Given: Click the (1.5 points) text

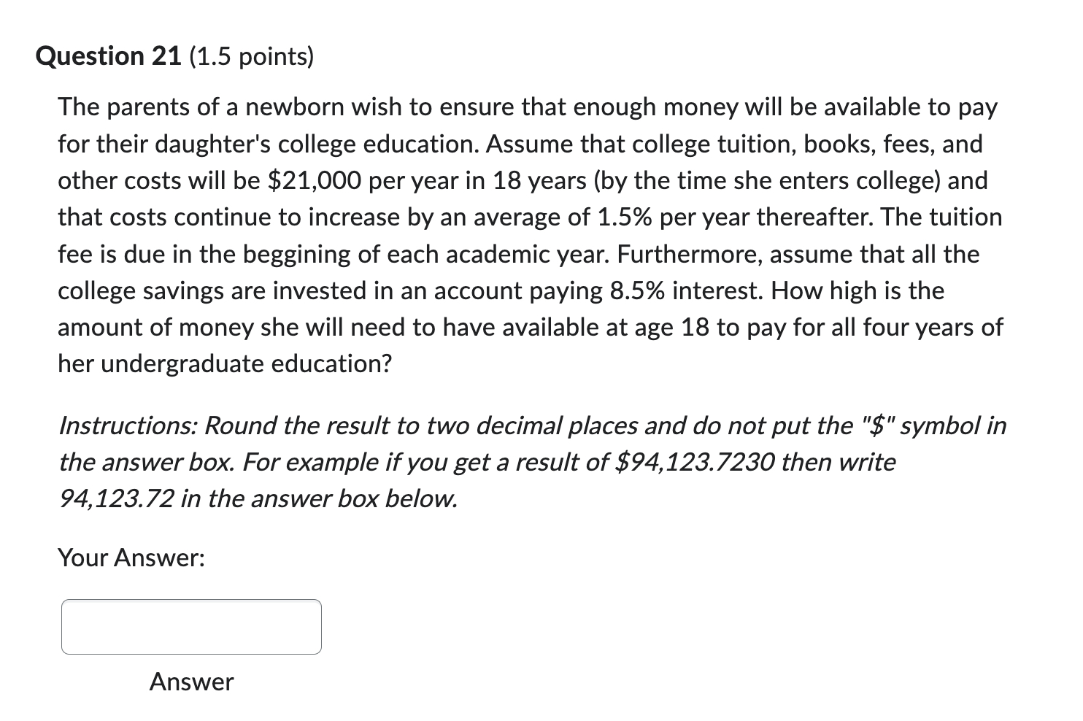Looking at the screenshot, I should [x=252, y=57].
